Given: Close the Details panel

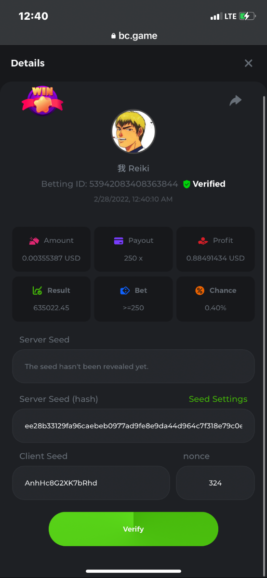Looking at the screenshot, I should click(248, 63).
